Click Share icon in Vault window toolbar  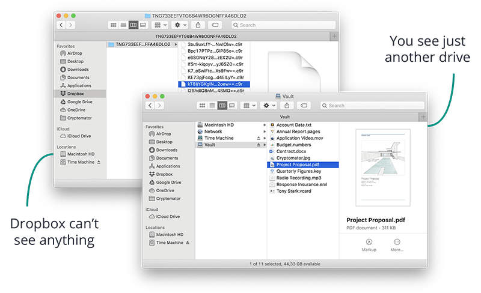(286, 105)
